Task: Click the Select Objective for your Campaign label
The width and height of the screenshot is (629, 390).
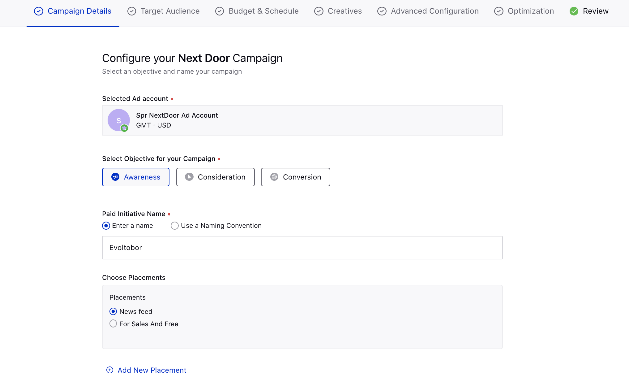Action: click(x=159, y=158)
